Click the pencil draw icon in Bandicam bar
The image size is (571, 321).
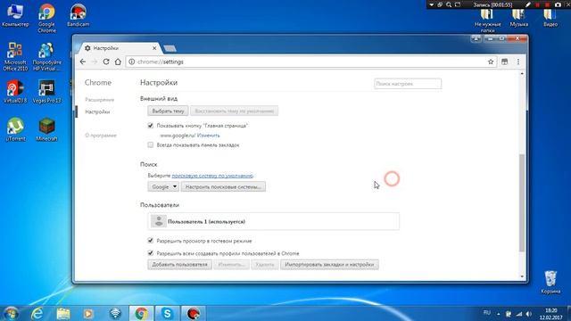point(527,4)
